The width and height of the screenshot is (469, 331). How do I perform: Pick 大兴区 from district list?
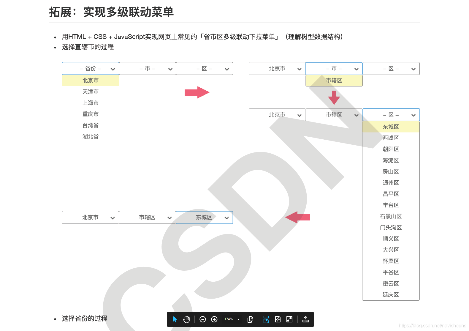point(391,250)
